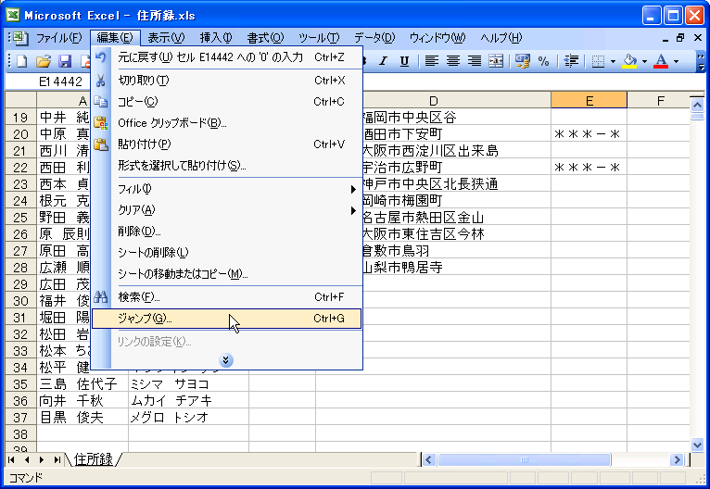Switch to 住所録 sheet tab
Image resolution: width=710 pixels, height=489 pixels.
coord(94,459)
